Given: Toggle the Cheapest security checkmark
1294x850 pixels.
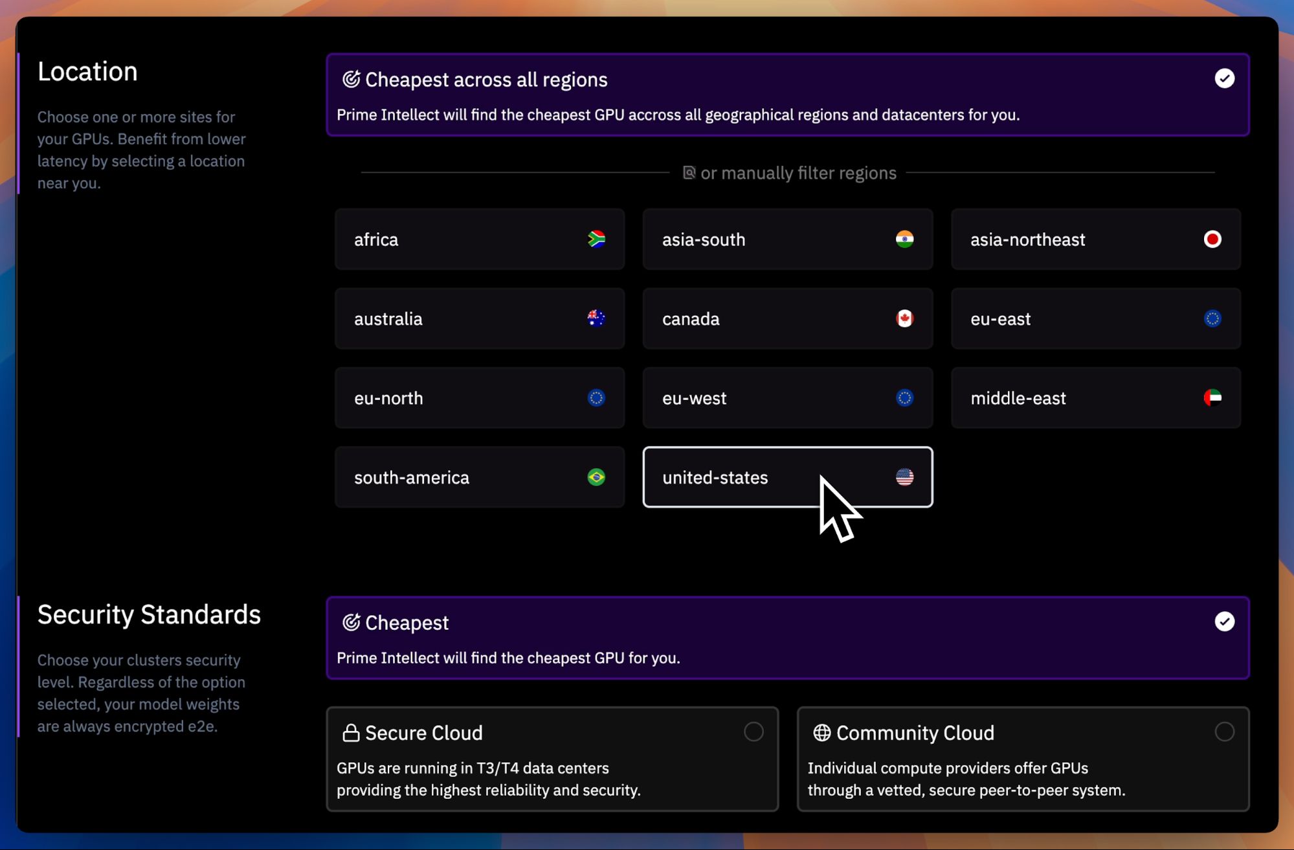Looking at the screenshot, I should [1224, 621].
